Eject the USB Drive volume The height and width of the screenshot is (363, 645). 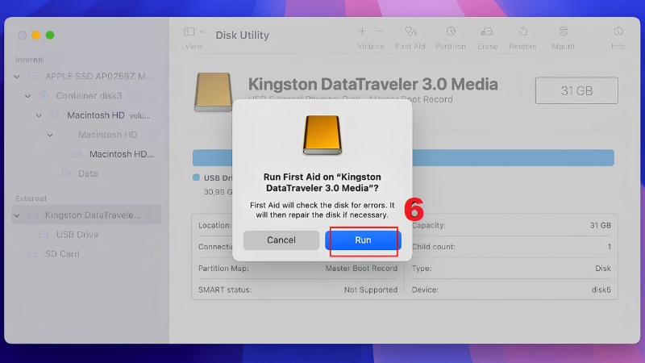[x=151, y=235]
